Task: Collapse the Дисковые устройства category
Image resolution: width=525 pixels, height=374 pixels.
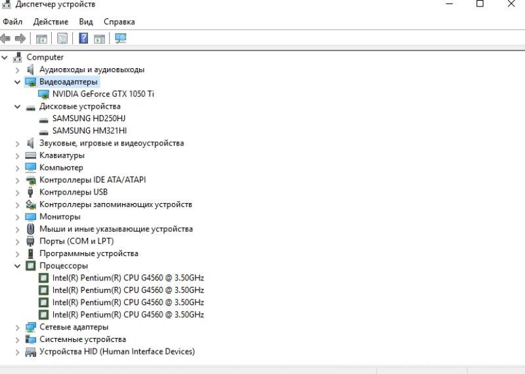Action: tap(17, 107)
